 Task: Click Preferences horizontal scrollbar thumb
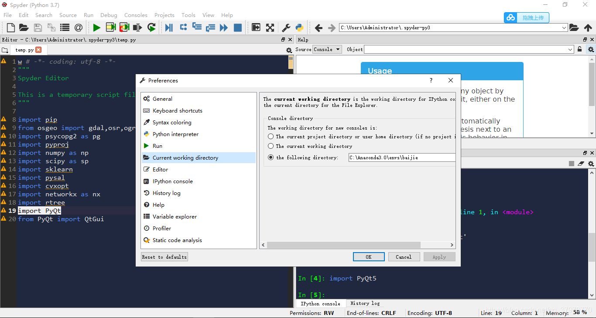tap(344, 245)
